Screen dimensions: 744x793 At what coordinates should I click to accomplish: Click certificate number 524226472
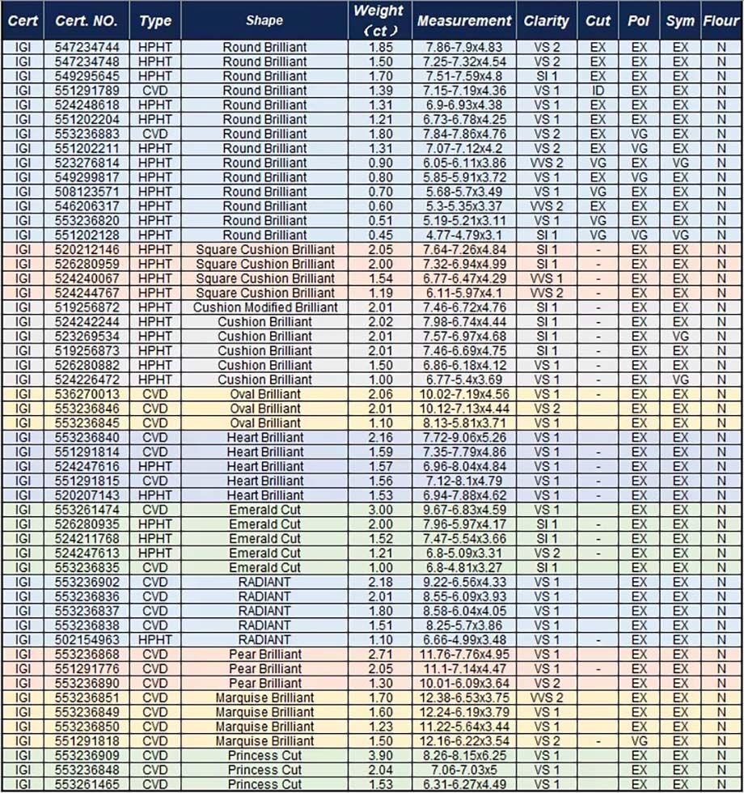(x=87, y=380)
